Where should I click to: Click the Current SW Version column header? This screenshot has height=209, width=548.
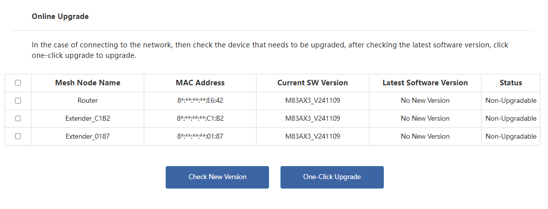click(312, 83)
